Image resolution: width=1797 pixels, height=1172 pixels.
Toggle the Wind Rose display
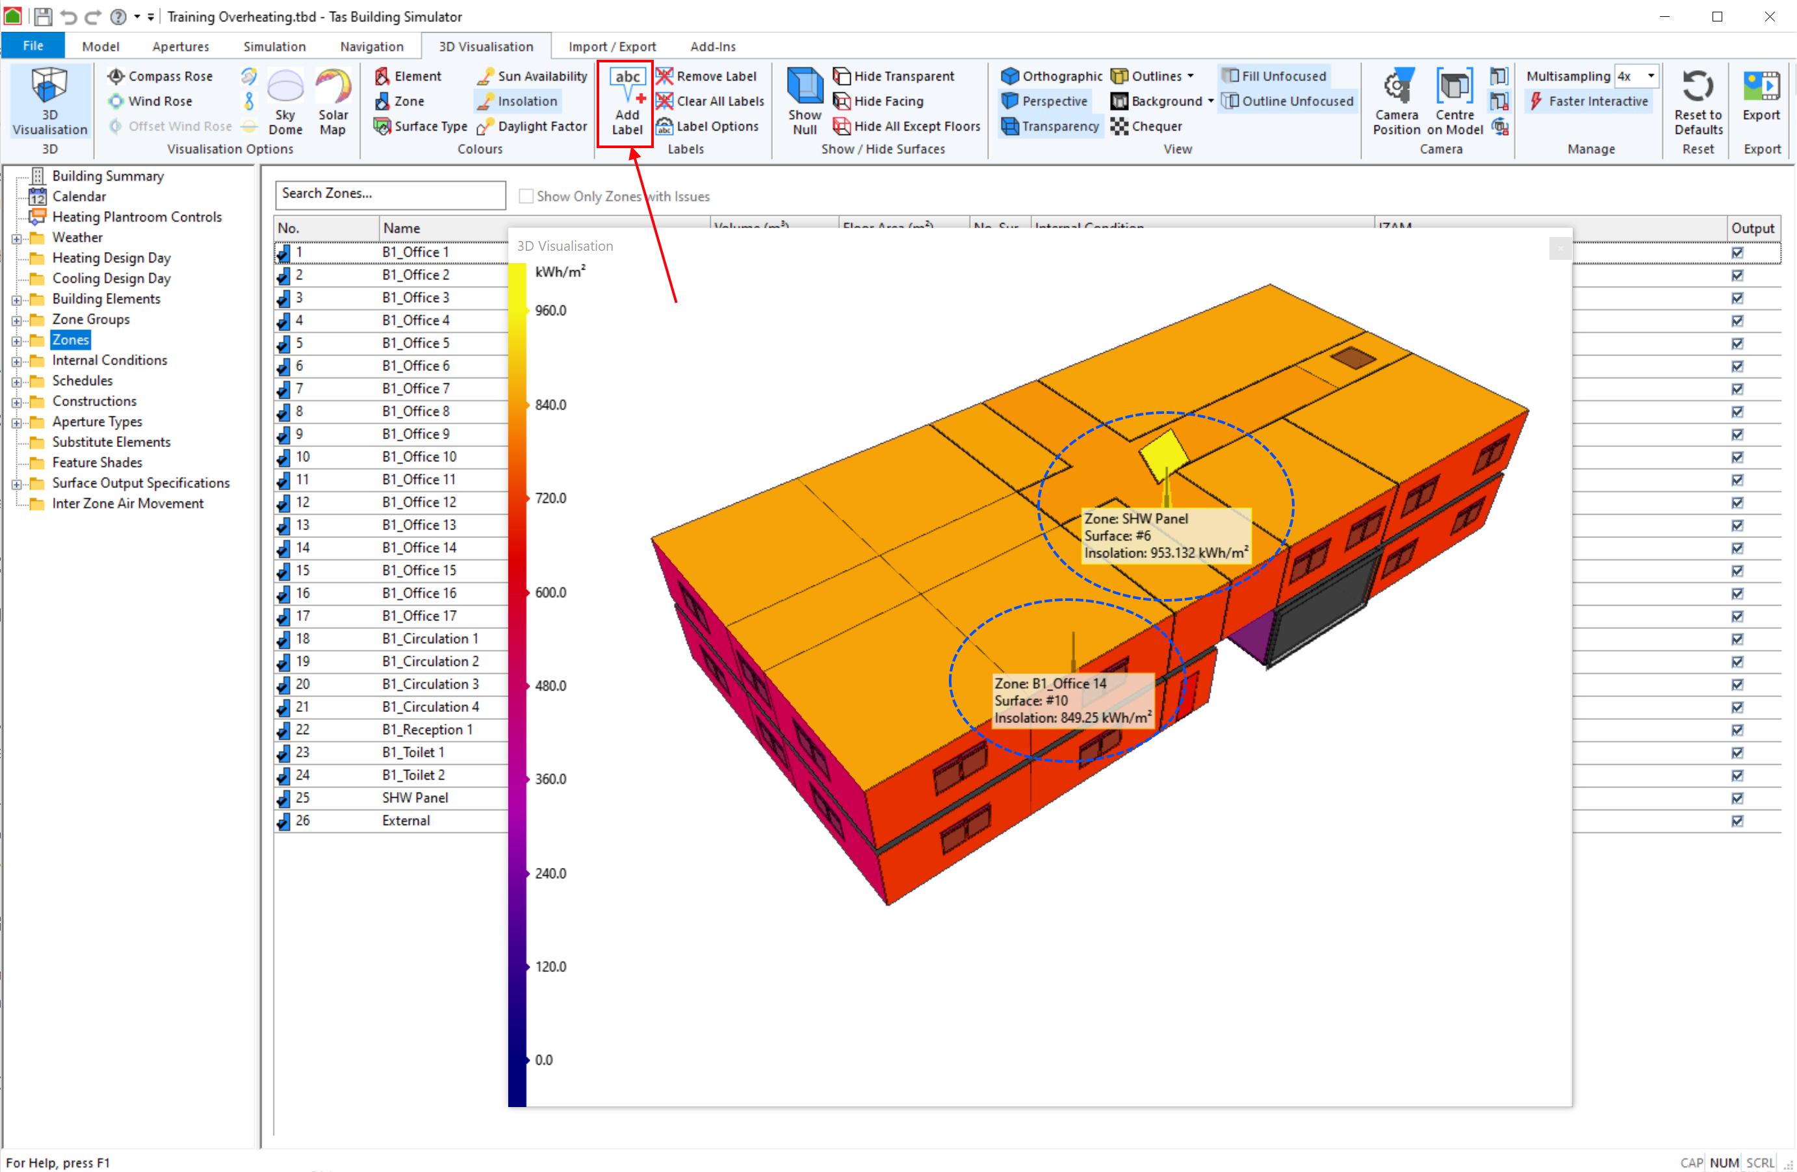tap(149, 101)
